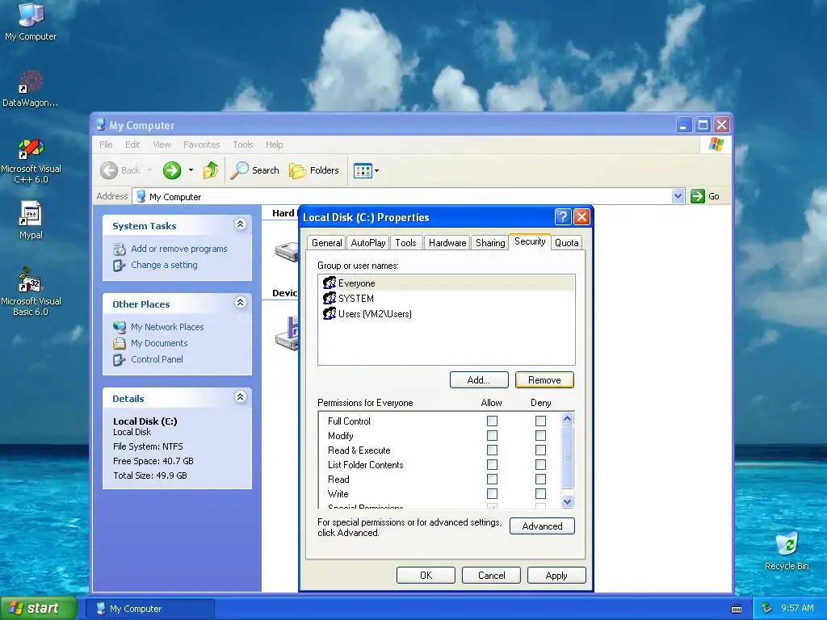Open the Tools menu in My Computer
The height and width of the screenshot is (620, 827).
point(242,145)
